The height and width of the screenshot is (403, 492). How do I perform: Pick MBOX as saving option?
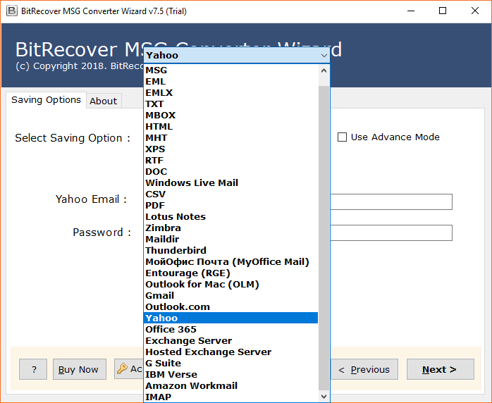click(x=230, y=115)
